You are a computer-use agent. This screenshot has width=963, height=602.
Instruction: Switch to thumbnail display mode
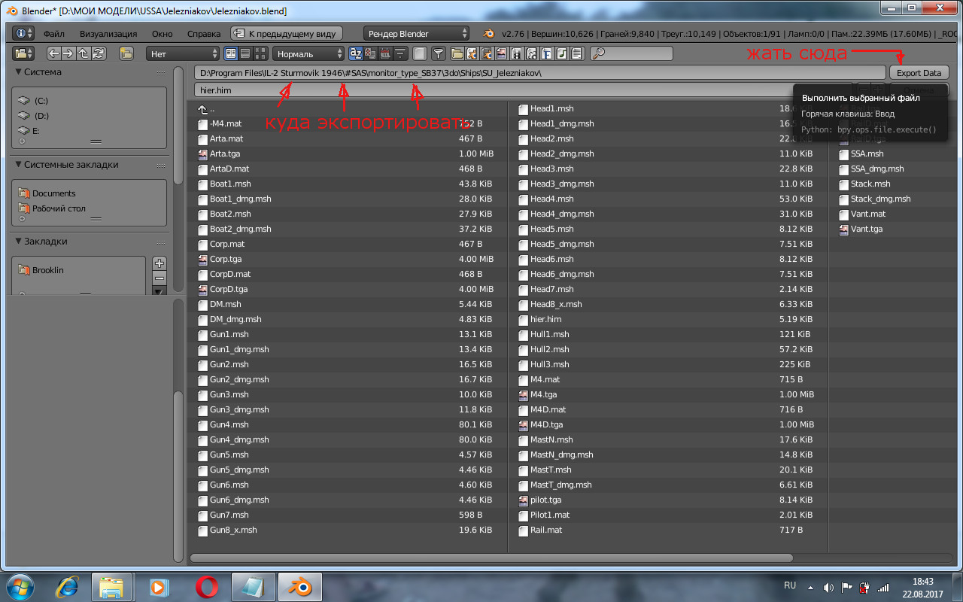click(x=260, y=53)
